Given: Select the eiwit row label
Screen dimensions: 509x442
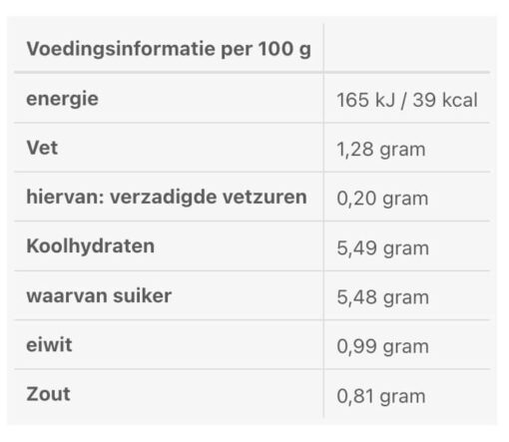Looking at the screenshot, I should pos(49,345).
